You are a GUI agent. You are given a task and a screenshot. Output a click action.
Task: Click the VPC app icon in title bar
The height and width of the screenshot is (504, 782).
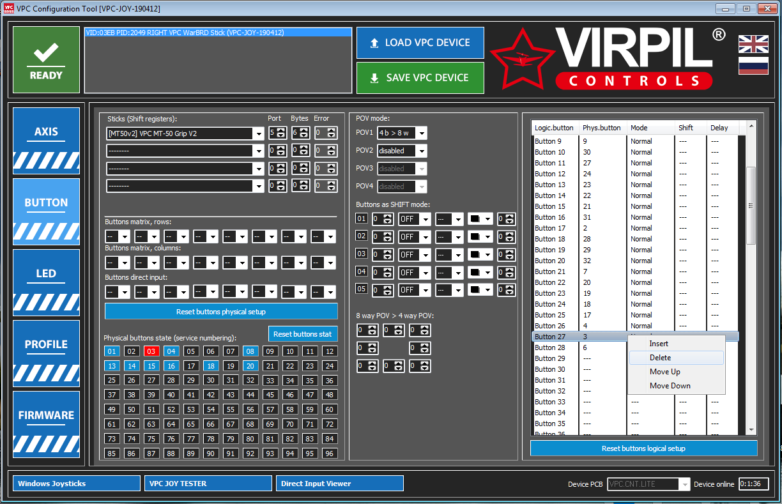[x=8, y=9]
